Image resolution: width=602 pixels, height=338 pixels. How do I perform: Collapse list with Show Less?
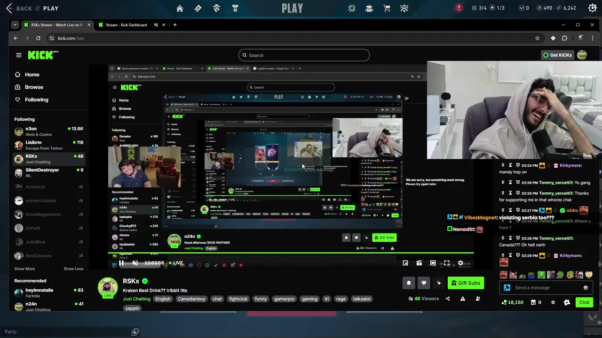(73, 269)
